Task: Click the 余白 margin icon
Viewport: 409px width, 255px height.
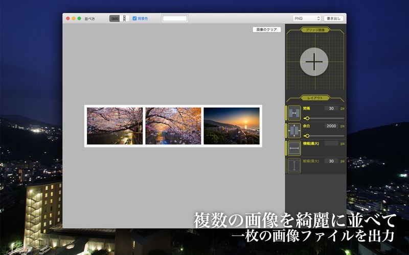Action: click(294, 130)
